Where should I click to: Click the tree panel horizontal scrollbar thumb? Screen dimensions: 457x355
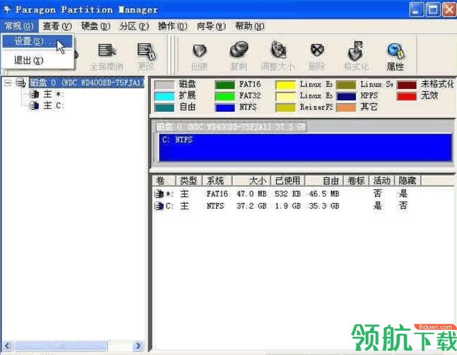[x=61, y=346]
